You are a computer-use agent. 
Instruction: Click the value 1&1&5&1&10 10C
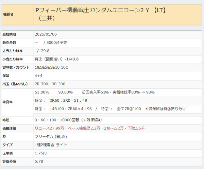click(51, 67)
